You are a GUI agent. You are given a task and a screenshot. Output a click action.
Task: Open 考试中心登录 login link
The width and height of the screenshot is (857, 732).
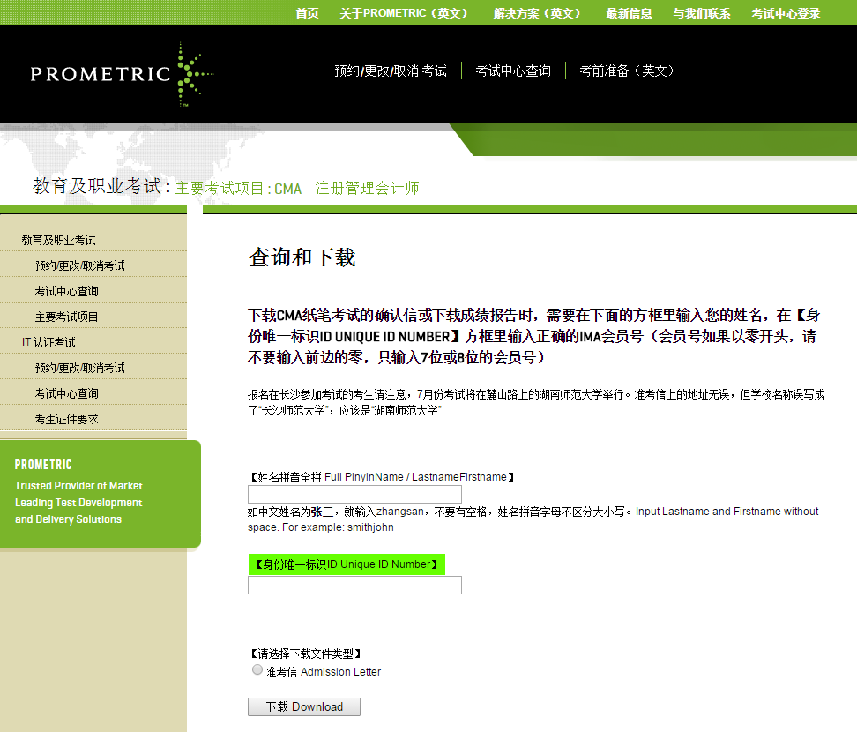pyautogui.click(x=785, y=13)
